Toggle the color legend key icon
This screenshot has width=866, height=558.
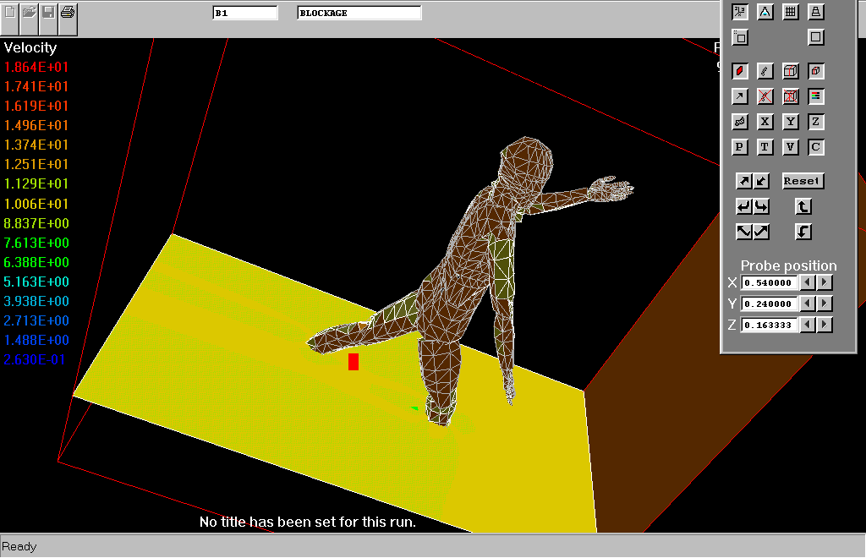point(816,96)
